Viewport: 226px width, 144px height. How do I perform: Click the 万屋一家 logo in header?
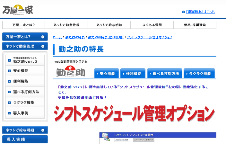tap(18, 9)
